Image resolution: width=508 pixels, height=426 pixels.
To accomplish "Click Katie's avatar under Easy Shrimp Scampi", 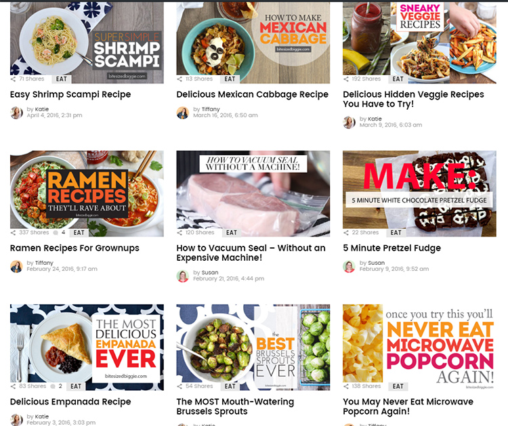I will (x=16, y=112).
